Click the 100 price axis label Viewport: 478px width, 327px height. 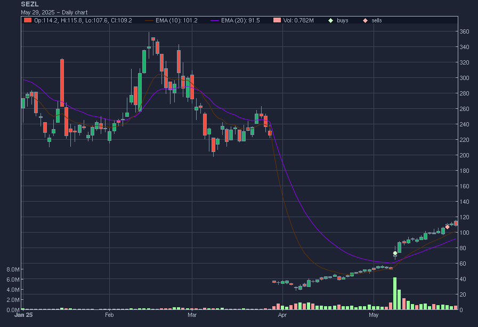464,233
